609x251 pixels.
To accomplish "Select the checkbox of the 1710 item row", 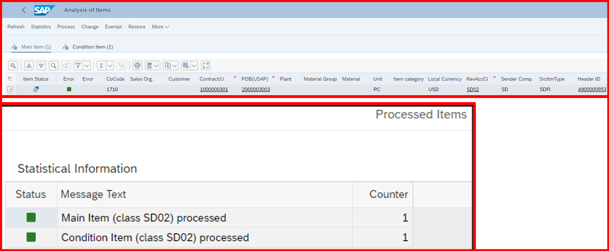I will [x=10, y=89].
